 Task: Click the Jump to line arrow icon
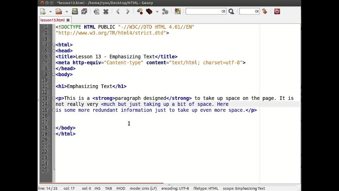265,11
